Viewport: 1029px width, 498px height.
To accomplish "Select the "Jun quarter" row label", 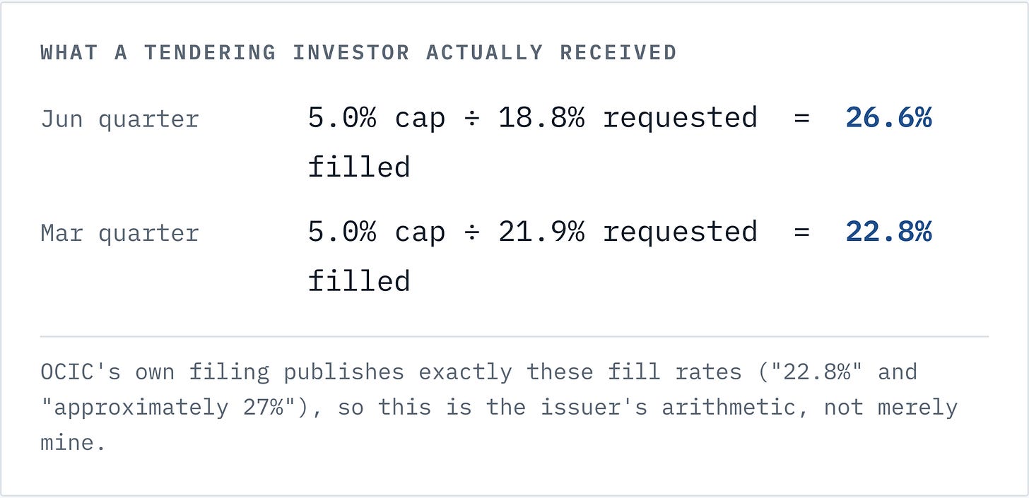I will click(119, 119).
